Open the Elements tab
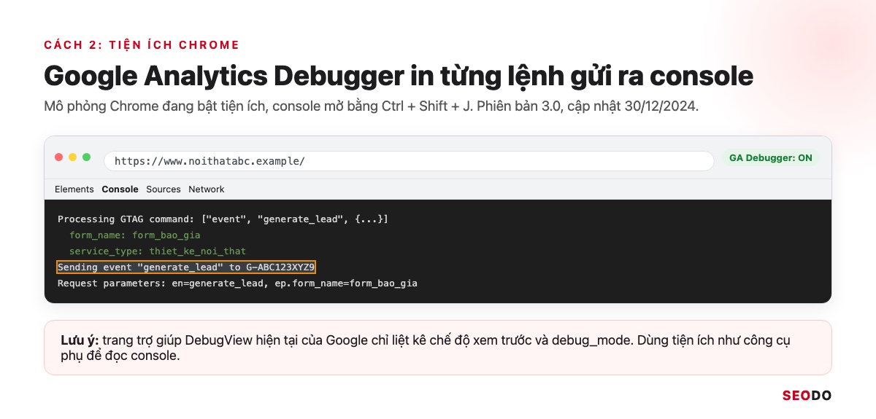 point(74,189)
